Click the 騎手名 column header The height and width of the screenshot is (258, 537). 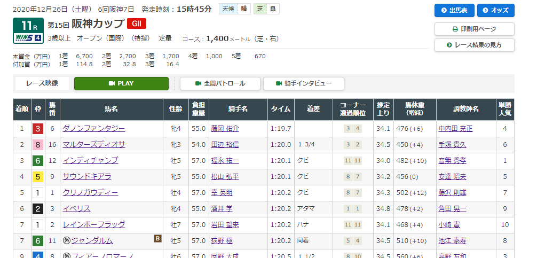pyautogui.click(x=238, y=110)
